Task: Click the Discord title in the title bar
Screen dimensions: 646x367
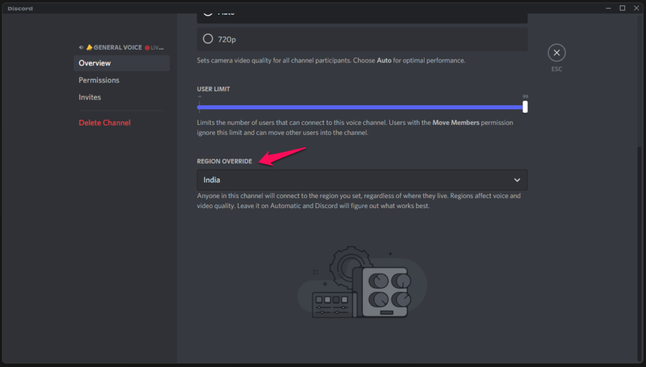Action: click(20, 8)
